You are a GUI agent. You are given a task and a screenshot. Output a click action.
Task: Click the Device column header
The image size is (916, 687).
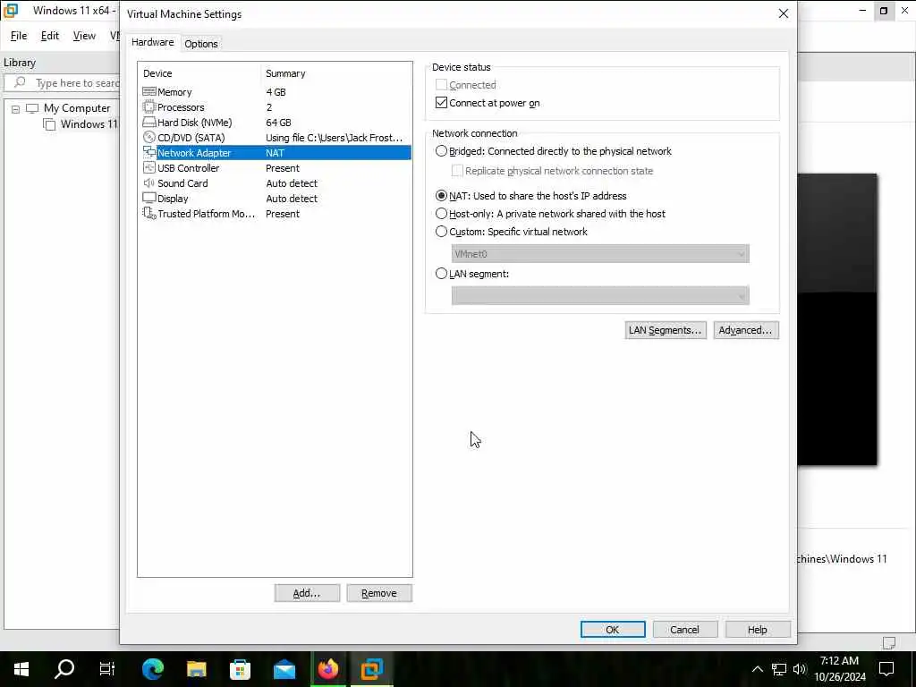point(199,73)
